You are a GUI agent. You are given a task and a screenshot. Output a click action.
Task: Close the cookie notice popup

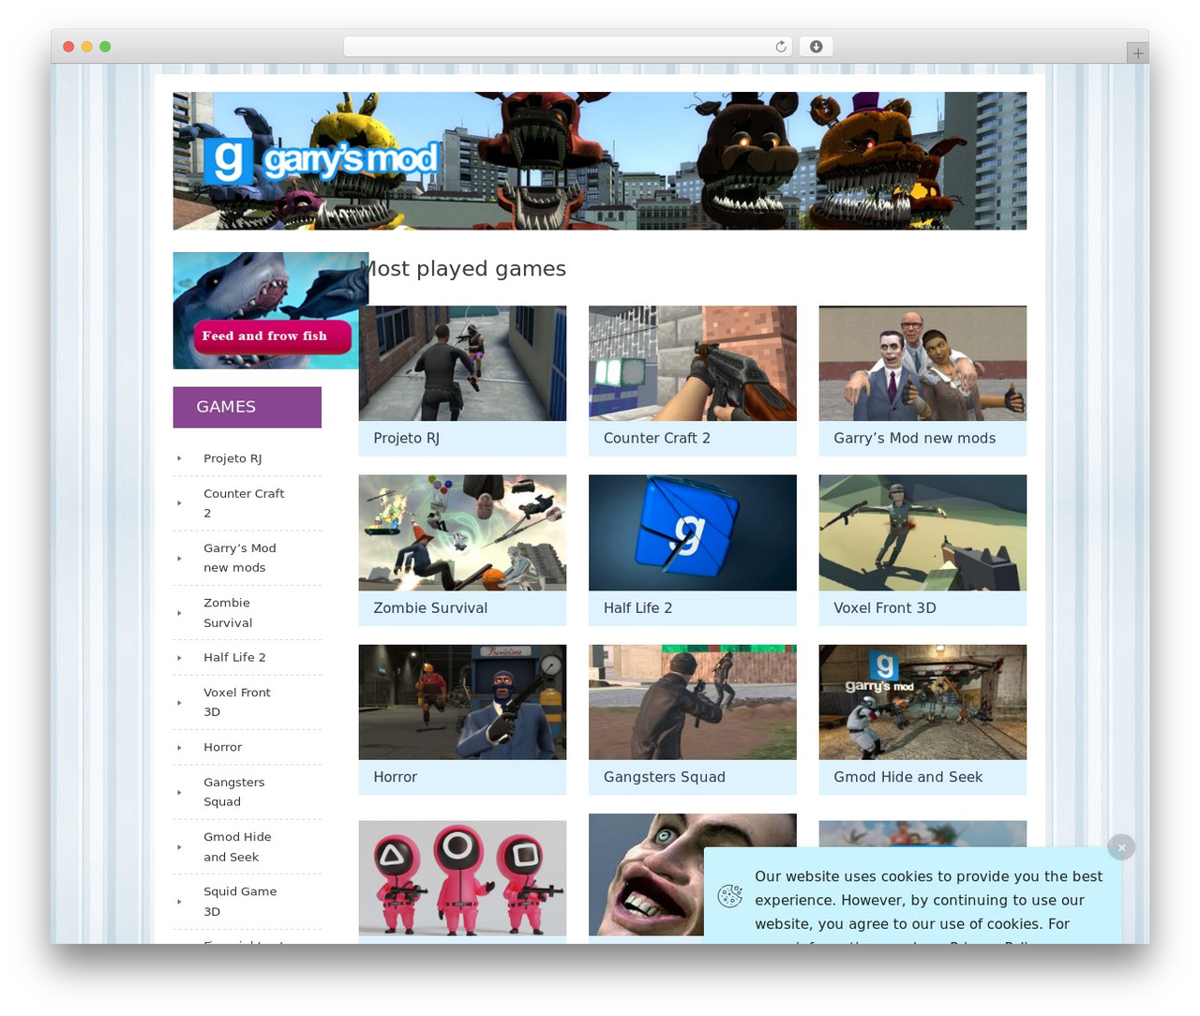[x=1121, y=847]
